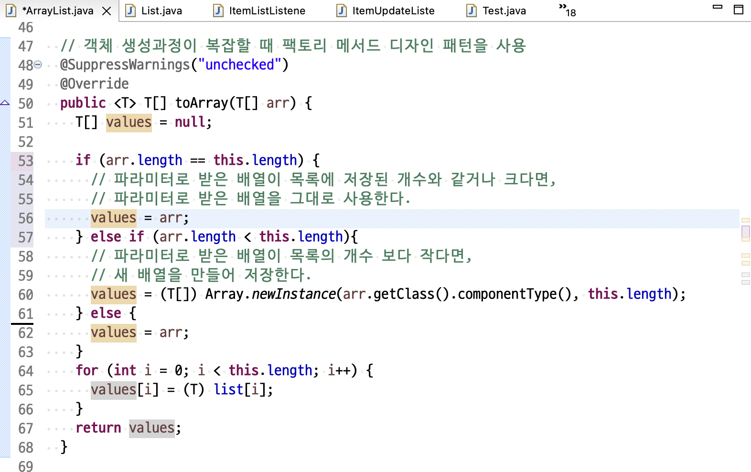Select the ArrayList.java tab
Image resolution: width=751 pixels, height=472 pixels.
point(58,11)
